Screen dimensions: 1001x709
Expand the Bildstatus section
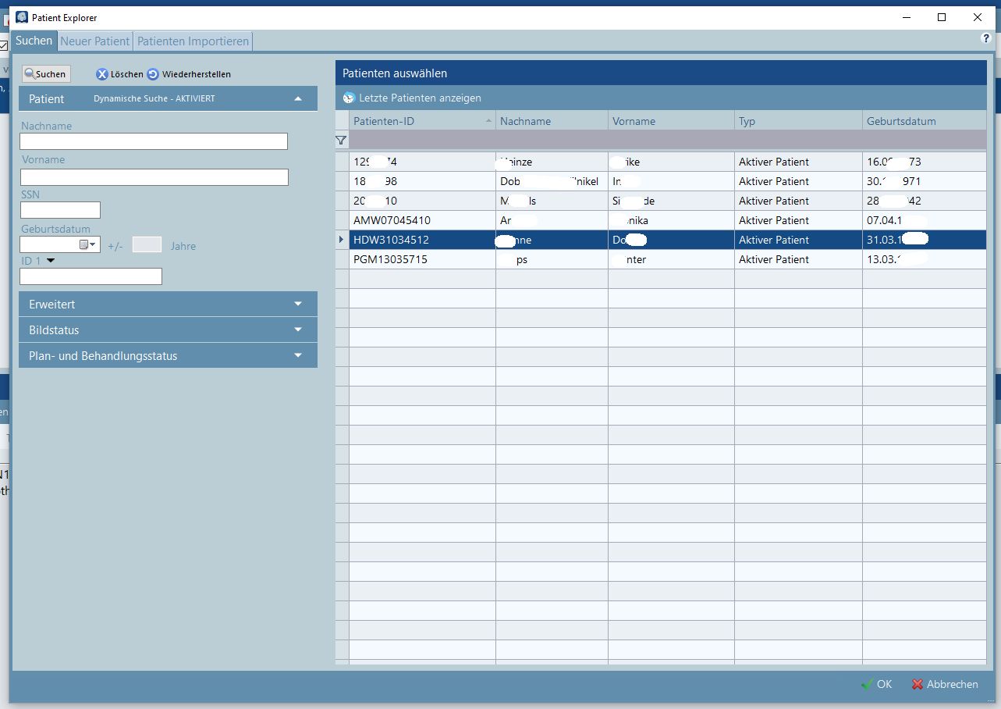pyautogui.click(x=298, y=330)
